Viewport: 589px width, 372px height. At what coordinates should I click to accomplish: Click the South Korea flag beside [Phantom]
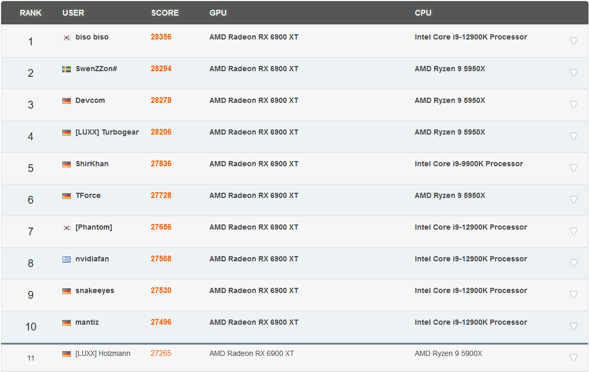pos(67,228)
